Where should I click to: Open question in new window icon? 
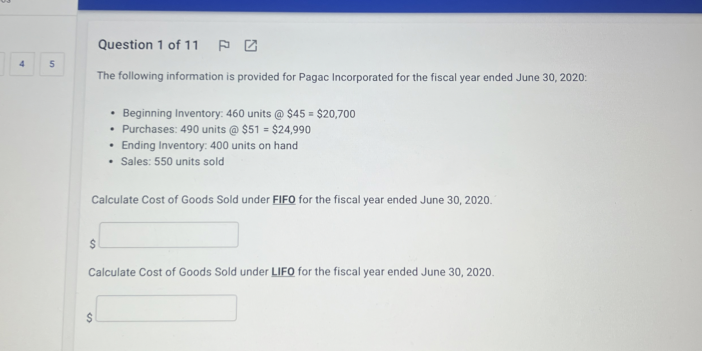tap(251, 46)
